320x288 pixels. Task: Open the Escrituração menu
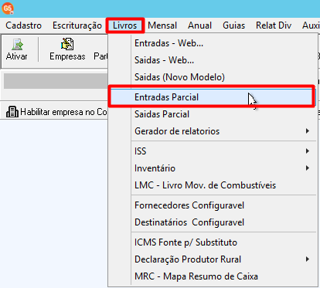77,25
